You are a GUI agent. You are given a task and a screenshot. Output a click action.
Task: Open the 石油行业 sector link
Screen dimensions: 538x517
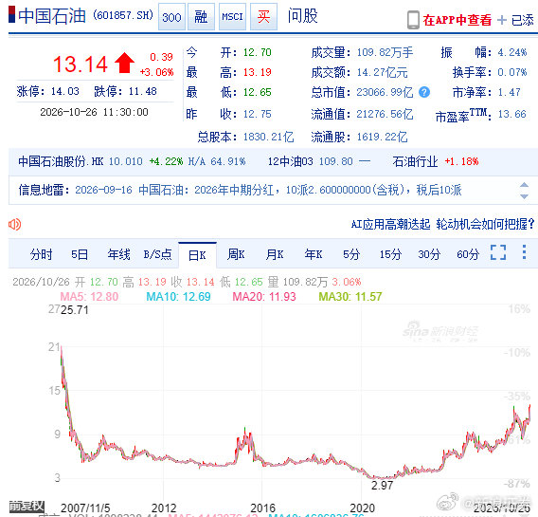click(415, 161)
